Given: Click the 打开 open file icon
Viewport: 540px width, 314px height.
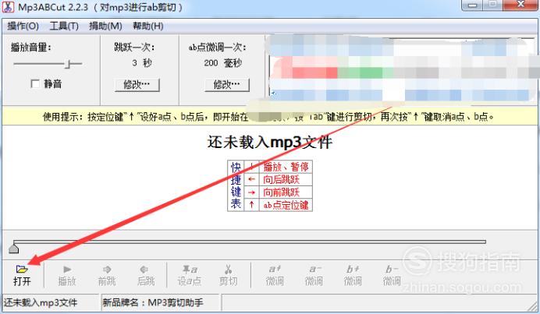Looking at the screenshot, I should [22, 269].
